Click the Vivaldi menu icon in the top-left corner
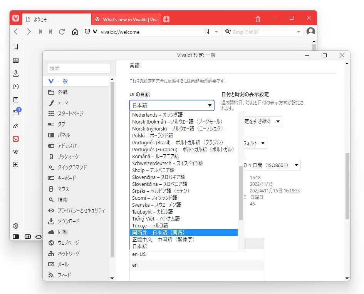 click(x=15, y=18)
